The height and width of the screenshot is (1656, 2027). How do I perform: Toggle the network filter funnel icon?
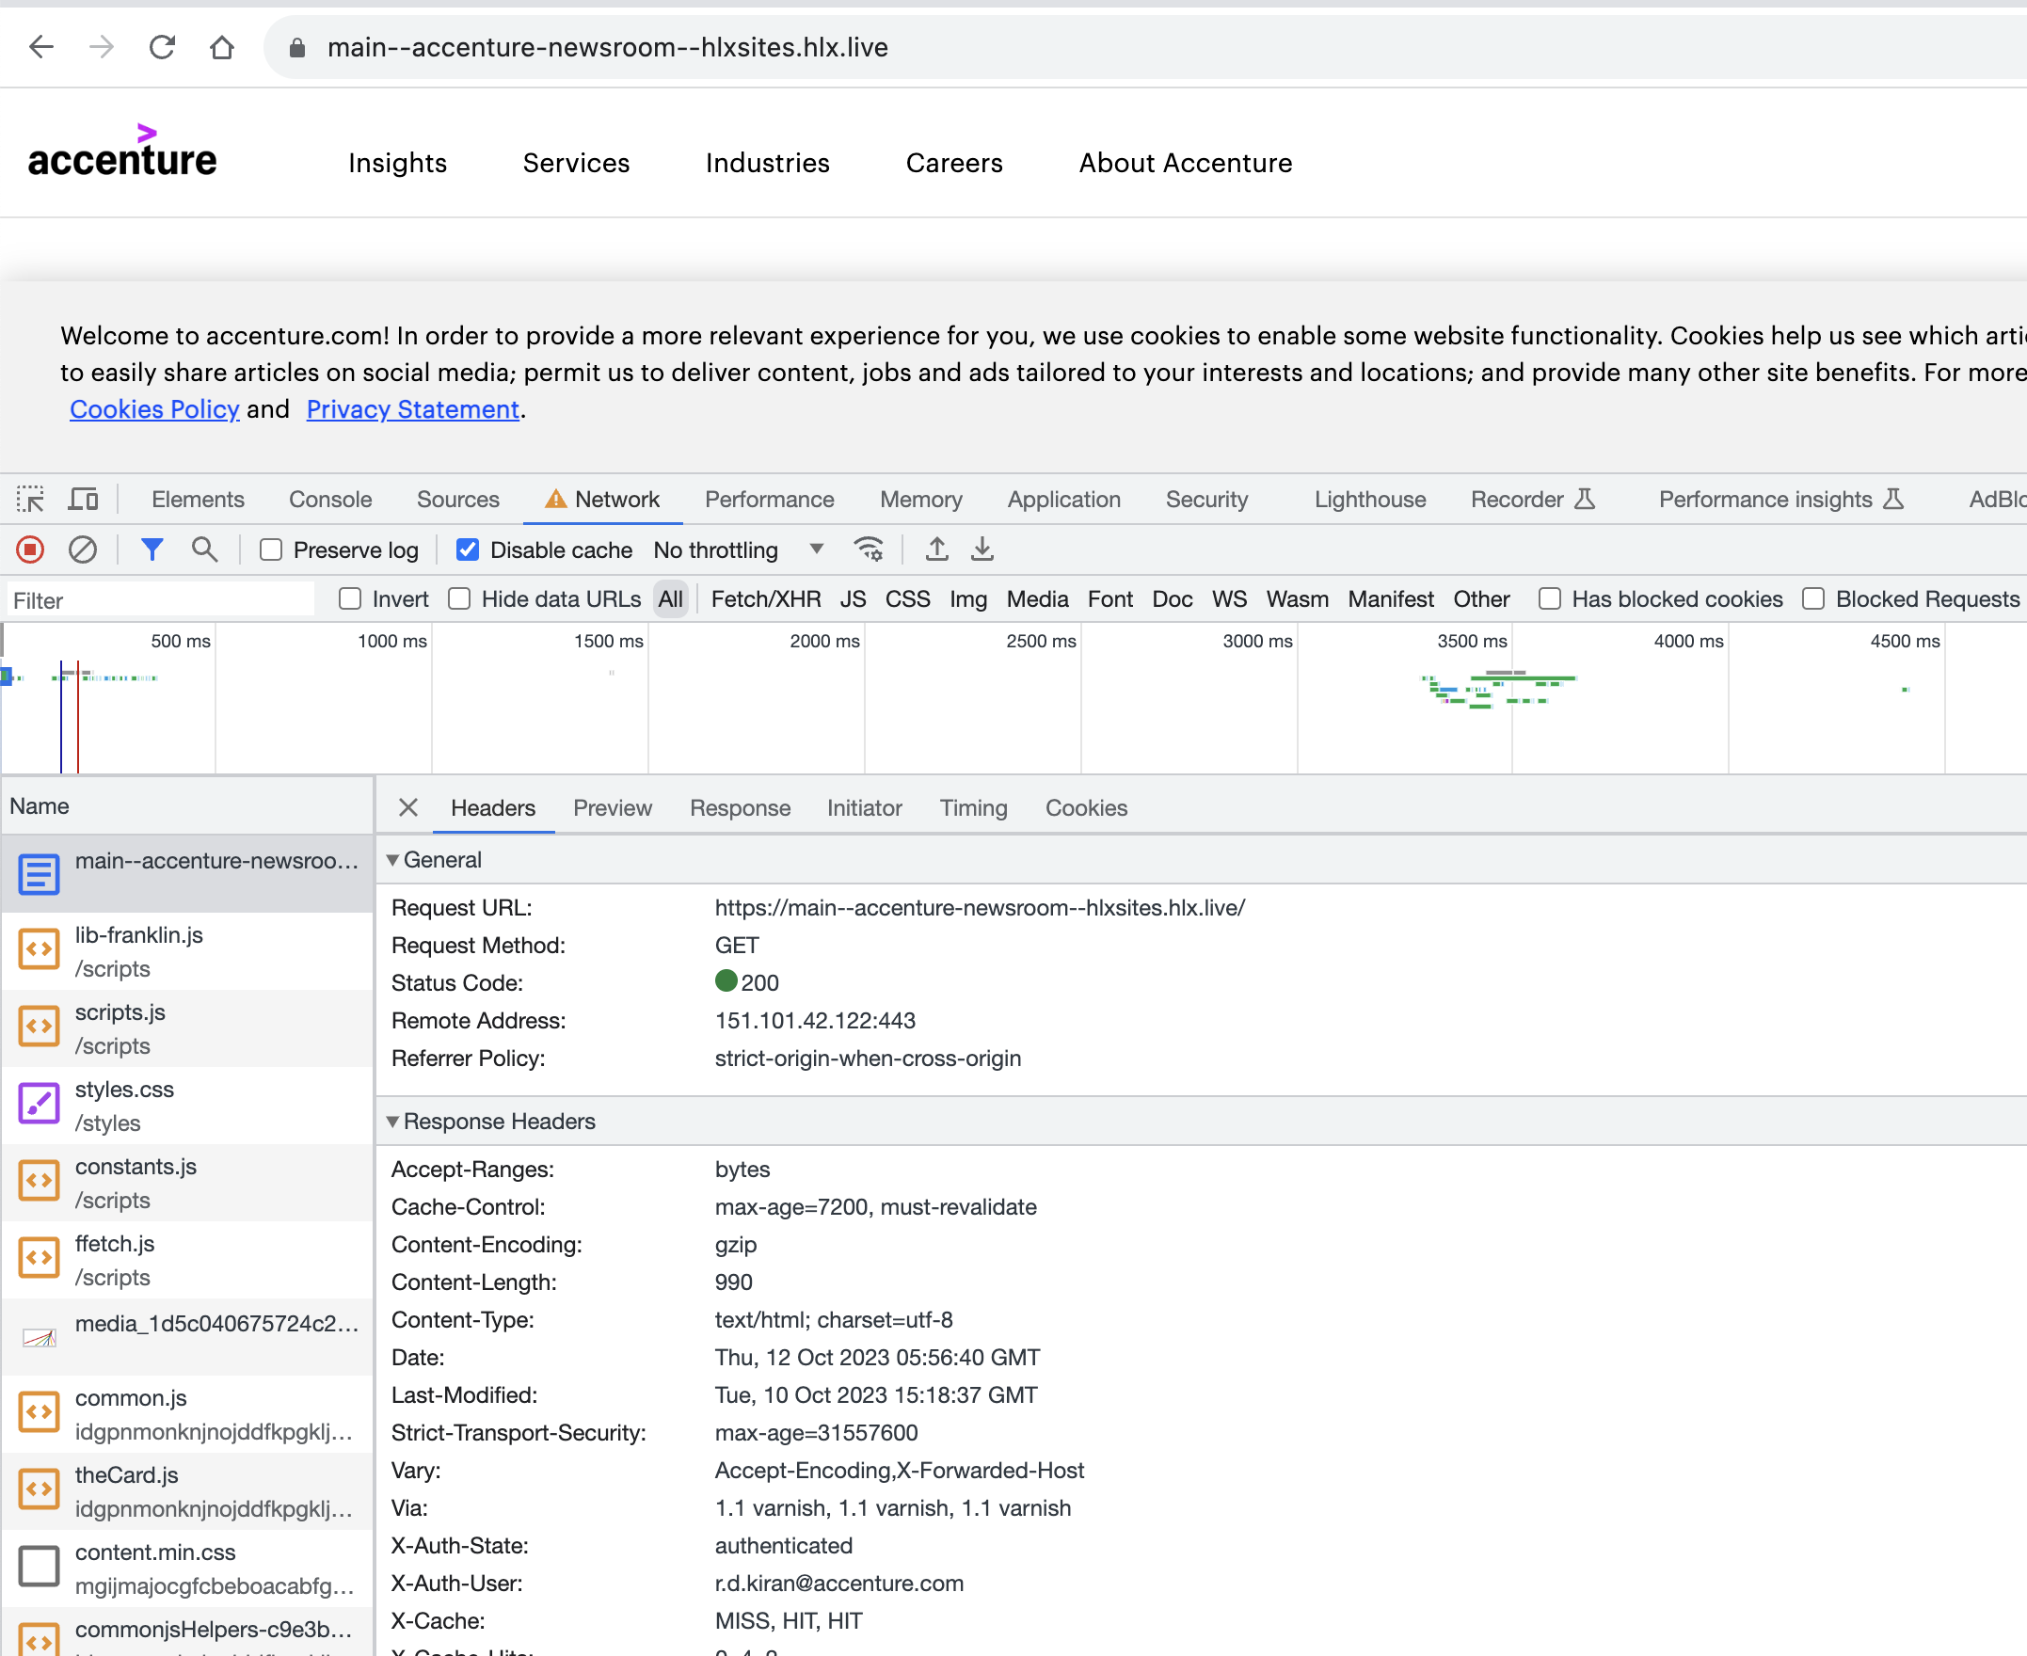pos(152,549)
